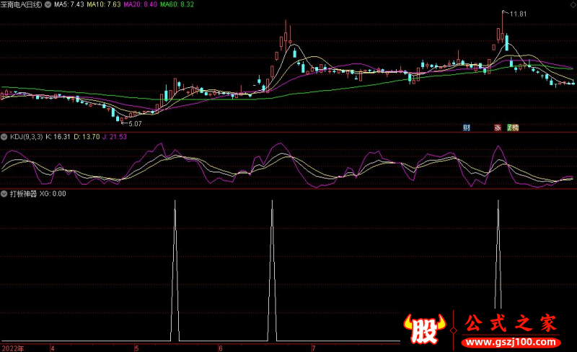
Task: Click the 11.81 high price label
Action: coord(518,14)
